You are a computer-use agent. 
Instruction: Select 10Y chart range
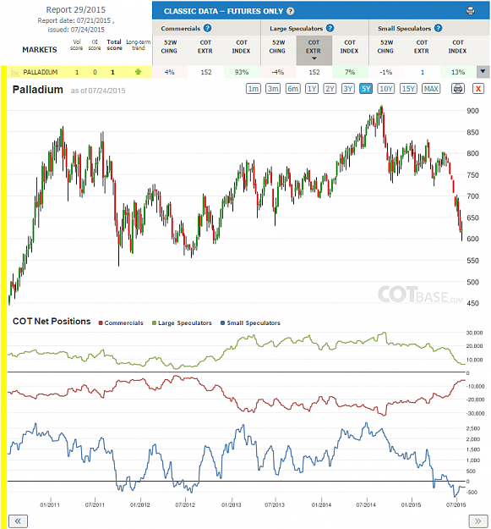pyautogui.click(x=386, y=89)
